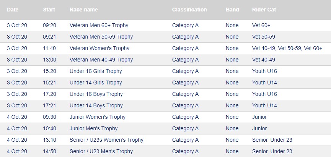Select the Under 16 Boys Trophy entry
Viewport: 331px width, 157px height.
pyautogui.click(x=96, y=94)
